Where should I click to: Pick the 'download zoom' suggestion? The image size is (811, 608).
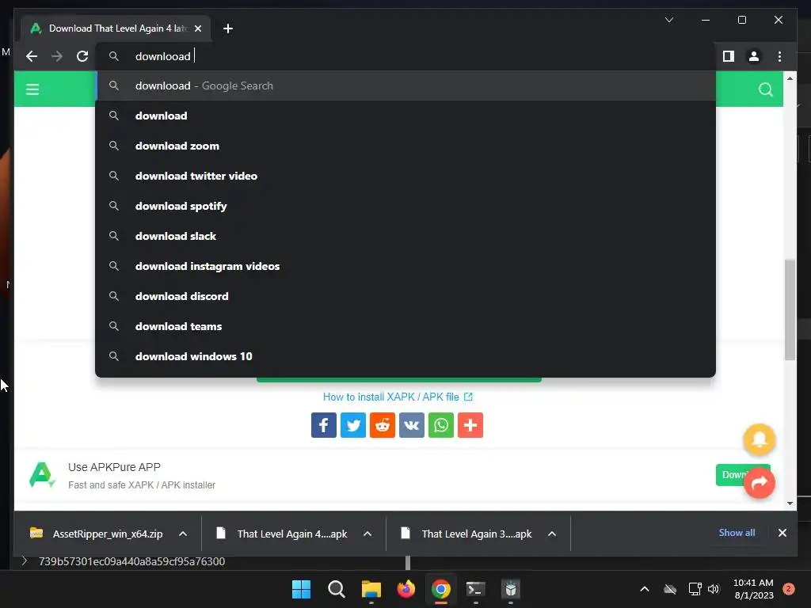(x=405, y=146)
